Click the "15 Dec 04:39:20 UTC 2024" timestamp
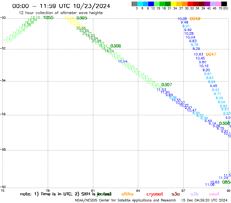 pyautogui.click(x=204, y=200)
